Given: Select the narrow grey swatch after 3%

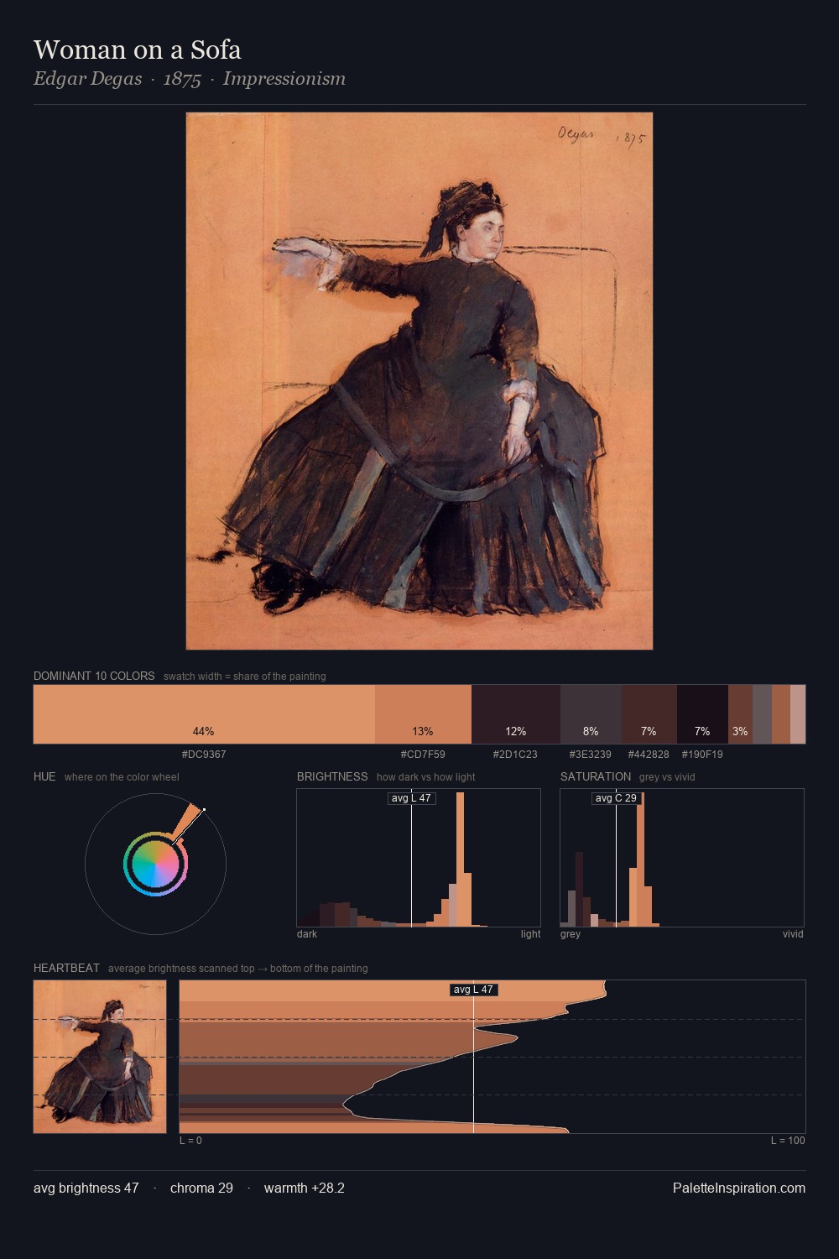Looking at the screenshot, I should [762, 714].
